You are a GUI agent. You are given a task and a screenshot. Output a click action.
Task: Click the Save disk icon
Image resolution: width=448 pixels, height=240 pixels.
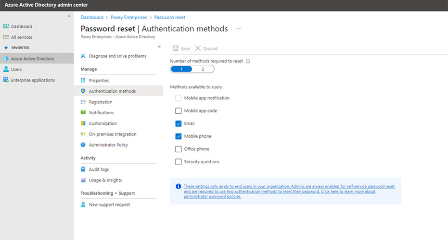[x=176, y=48]
